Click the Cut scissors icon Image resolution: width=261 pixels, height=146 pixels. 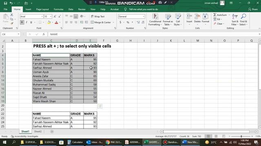(12, 15)
